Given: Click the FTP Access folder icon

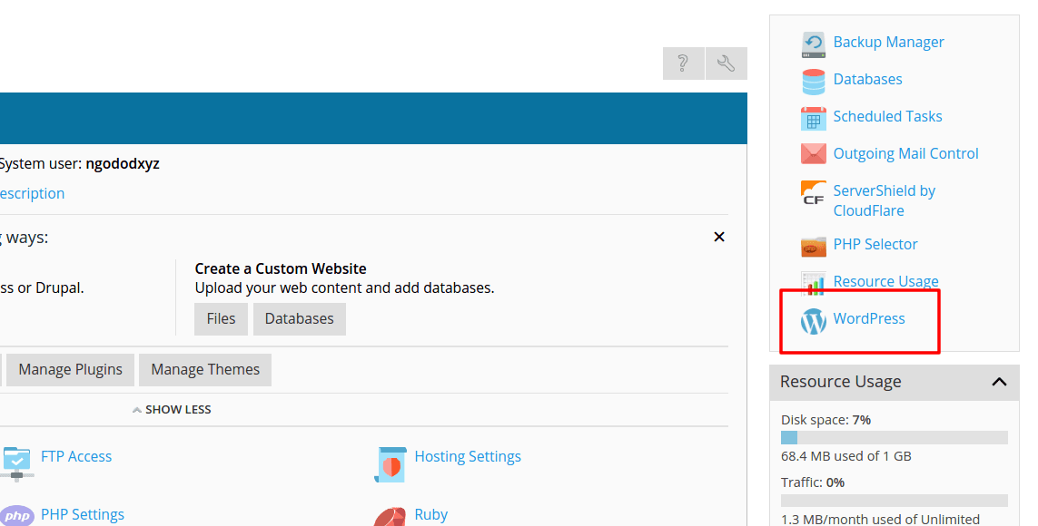Looking at the screenshot, I should [x=17, y=463].
